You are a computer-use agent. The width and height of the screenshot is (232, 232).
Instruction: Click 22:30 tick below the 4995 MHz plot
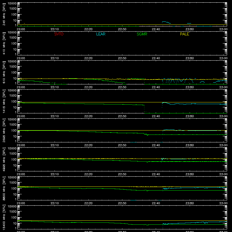click(x=122, y=174)
